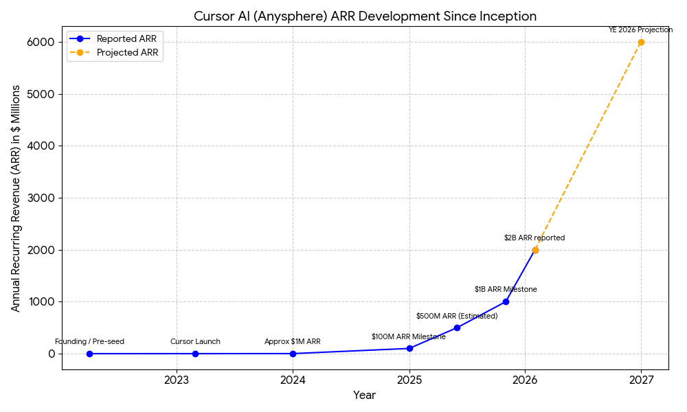The image size is (687, 412).
Task: Click the x-axis tick label 2027
Action: 642,380
